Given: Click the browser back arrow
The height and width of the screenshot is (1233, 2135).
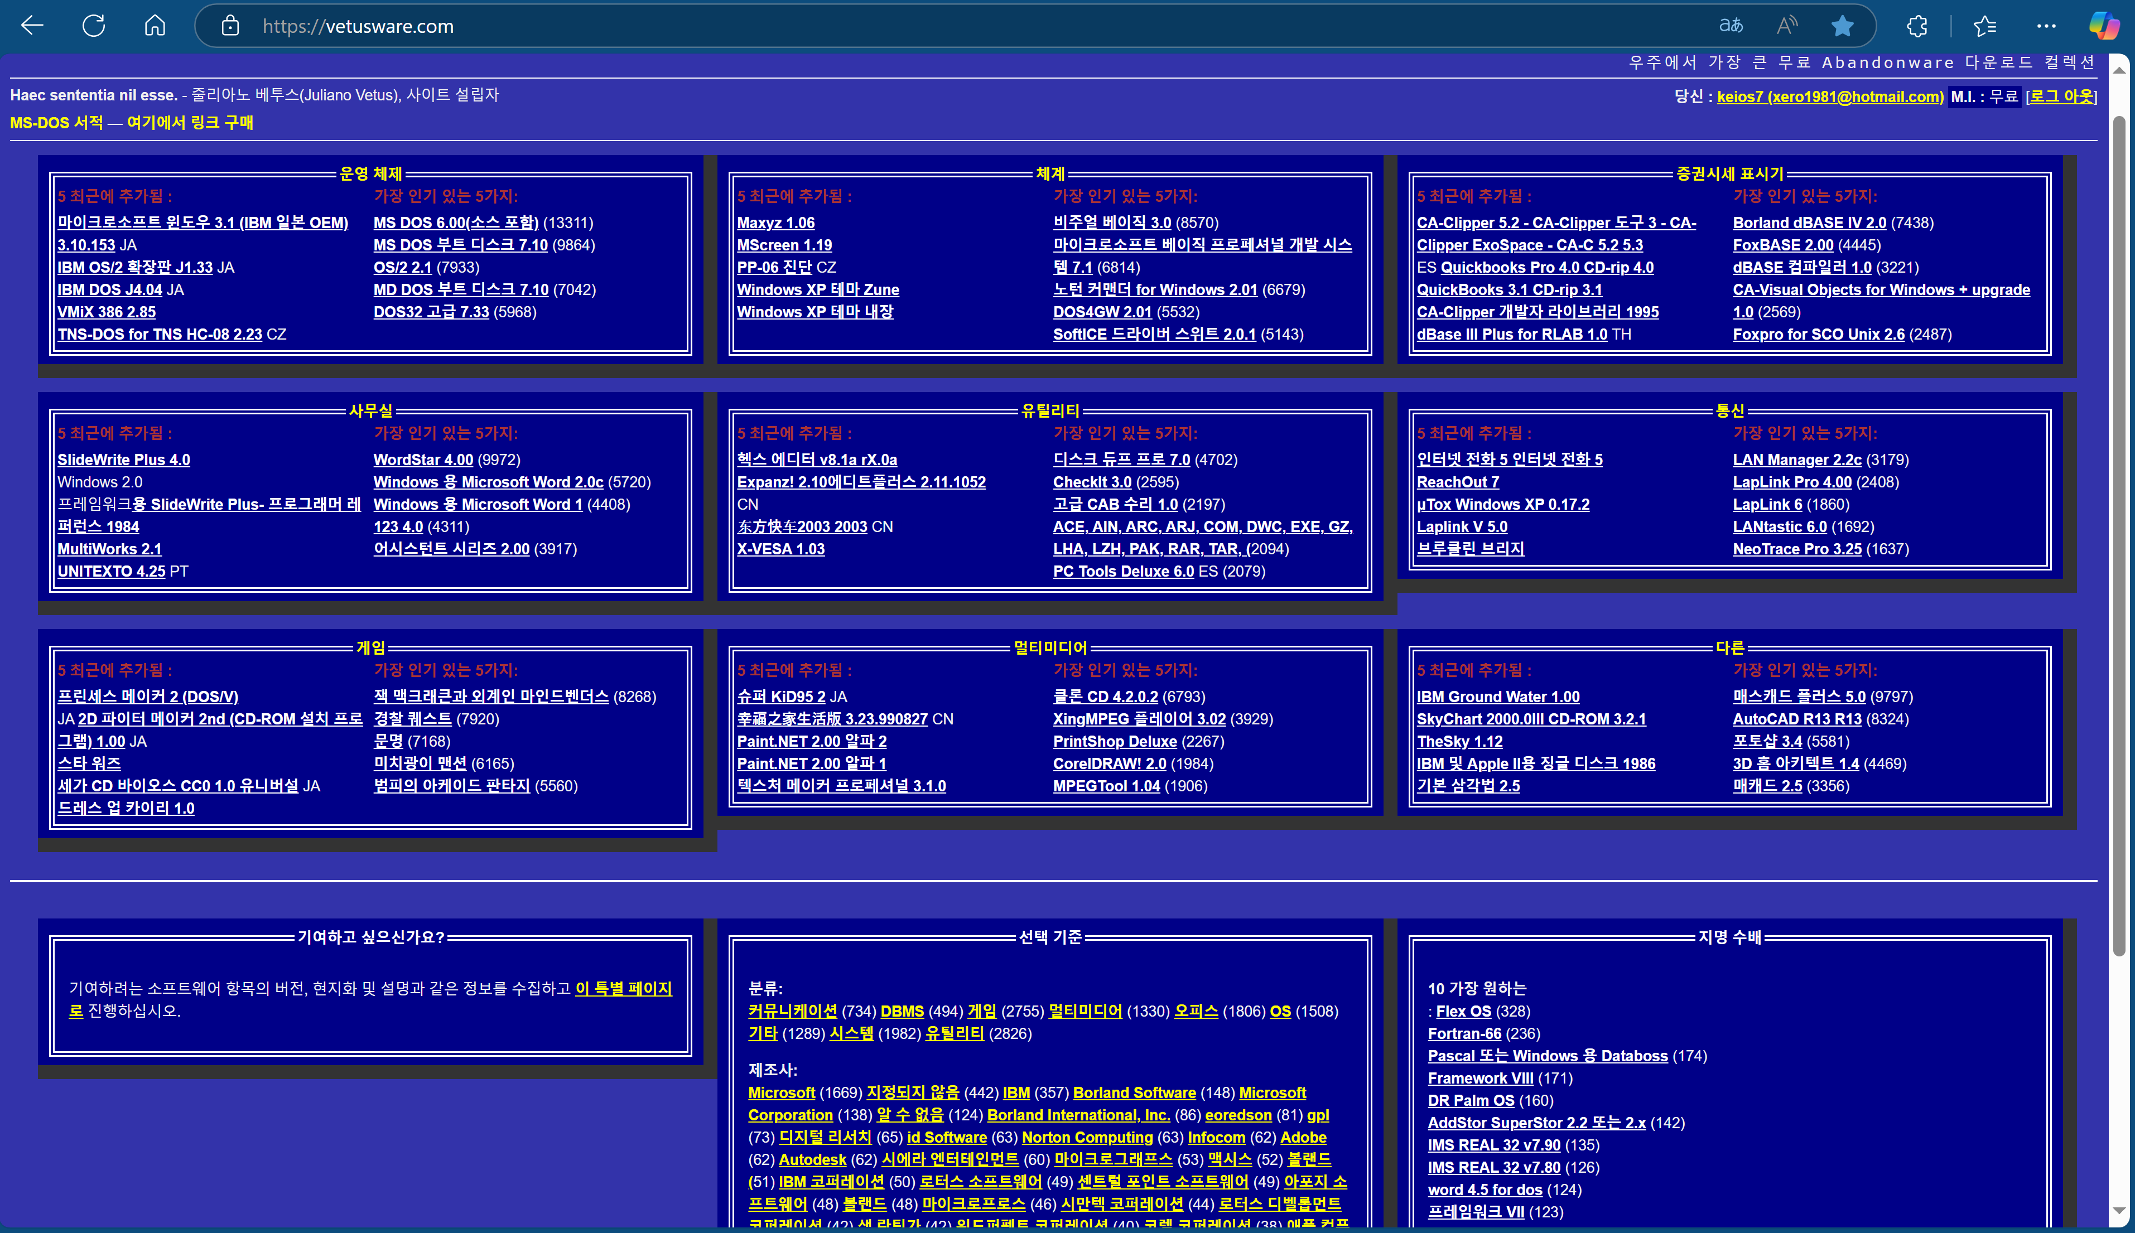Looking at the screenshot, I should (x=32, y=26).
